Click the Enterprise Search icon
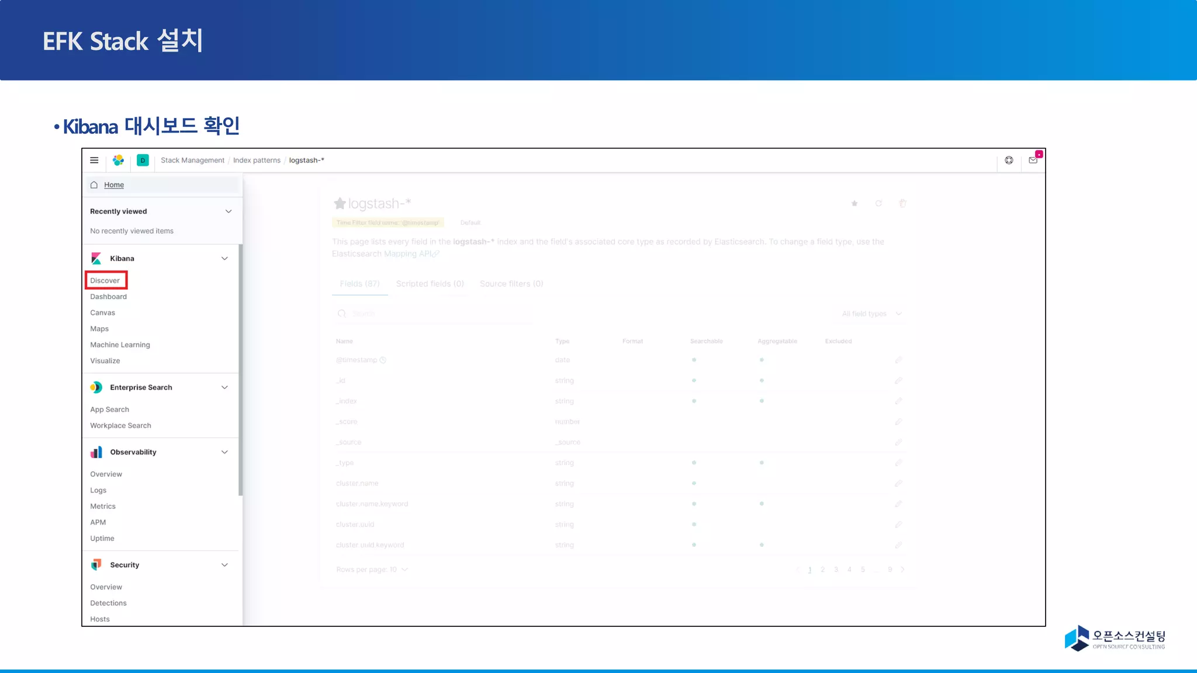The image size is (1197, 673). pos(96,387)
